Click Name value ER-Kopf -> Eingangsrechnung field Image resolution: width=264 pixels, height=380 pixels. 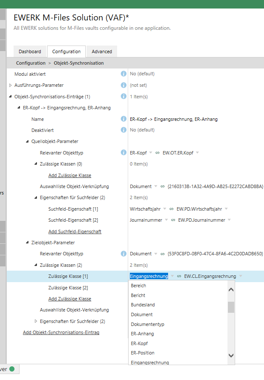(174, 119)
